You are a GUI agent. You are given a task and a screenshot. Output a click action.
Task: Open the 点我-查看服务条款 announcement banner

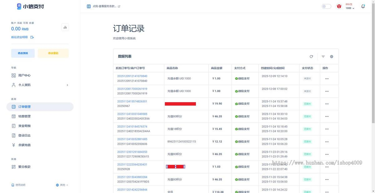[x=105, y=6]
